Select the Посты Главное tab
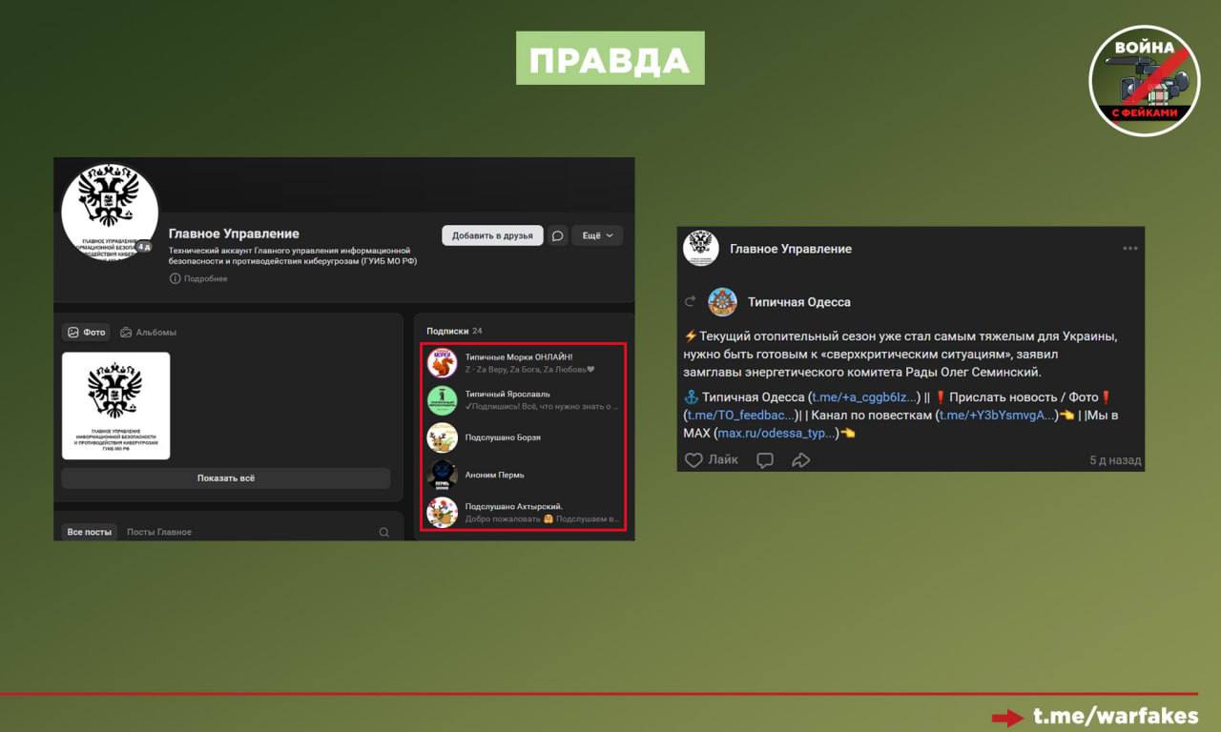 (x=159, y=532)
